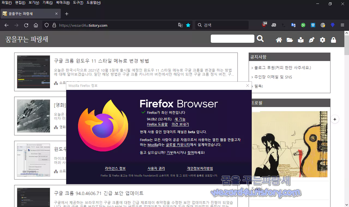Image resolution: width=349 pixels, height=207 pixels.
Task: Open the Firefox hamburger application menu
Action: point(342,25)
